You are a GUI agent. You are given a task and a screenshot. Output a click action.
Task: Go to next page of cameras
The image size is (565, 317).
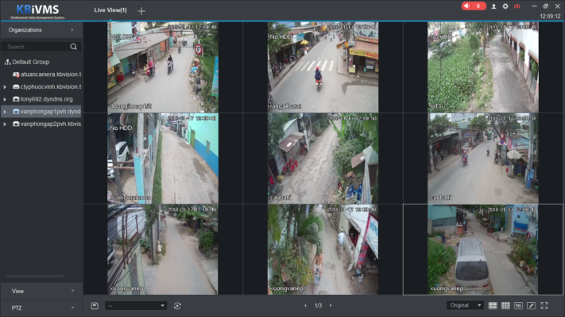[x=331, y=305]
